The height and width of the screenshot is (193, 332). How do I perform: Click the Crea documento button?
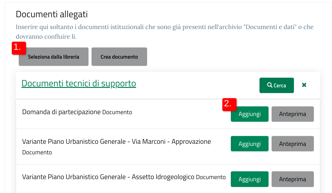click(119, 57)
